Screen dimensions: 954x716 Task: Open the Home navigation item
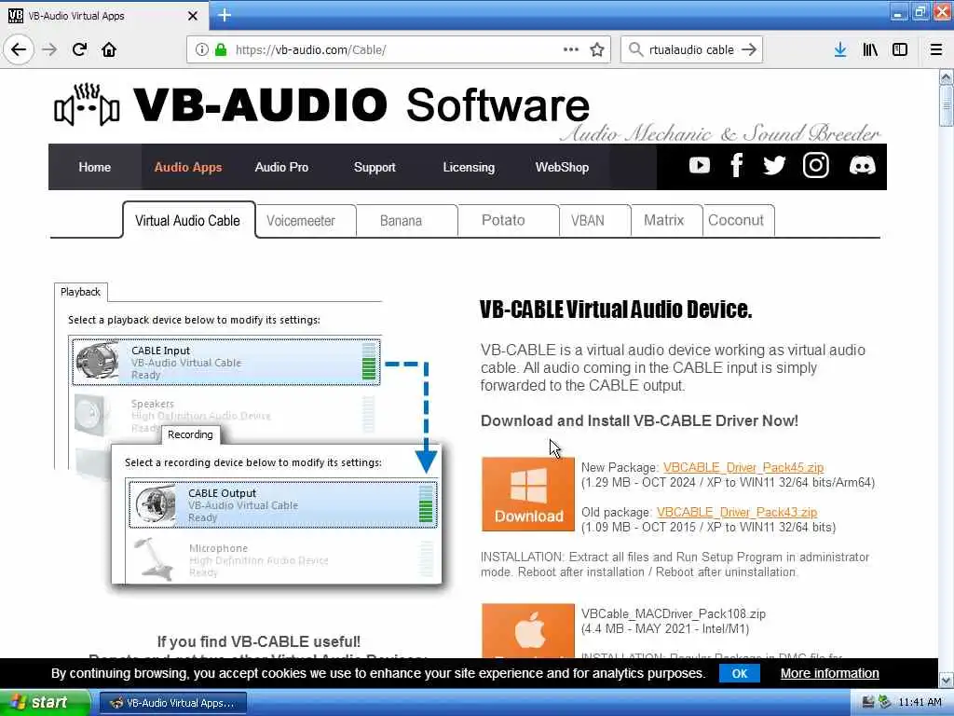(94, 167)
